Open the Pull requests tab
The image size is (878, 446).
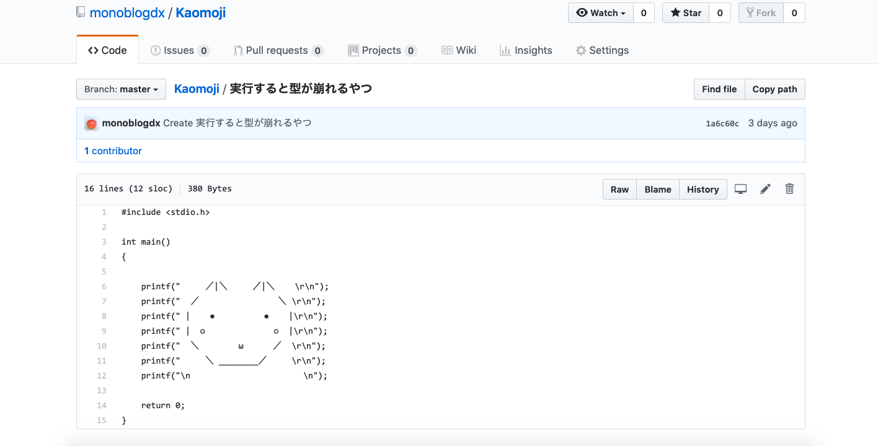pyautogui.click(x=277, y=51)
